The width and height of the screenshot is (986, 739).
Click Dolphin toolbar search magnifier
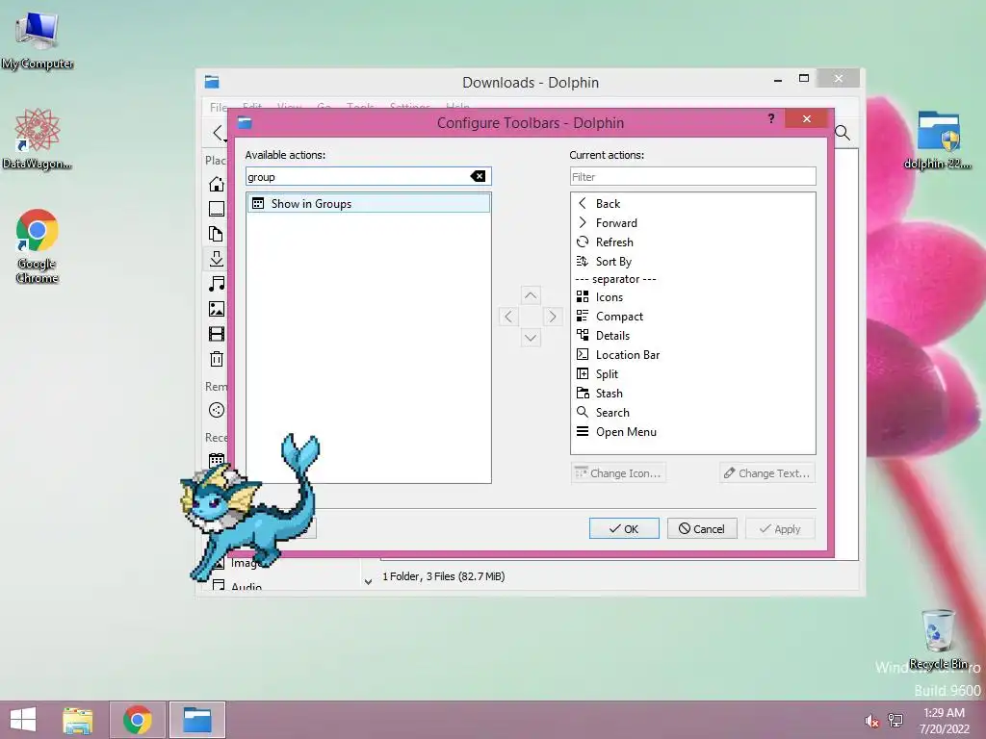[843, 133]
